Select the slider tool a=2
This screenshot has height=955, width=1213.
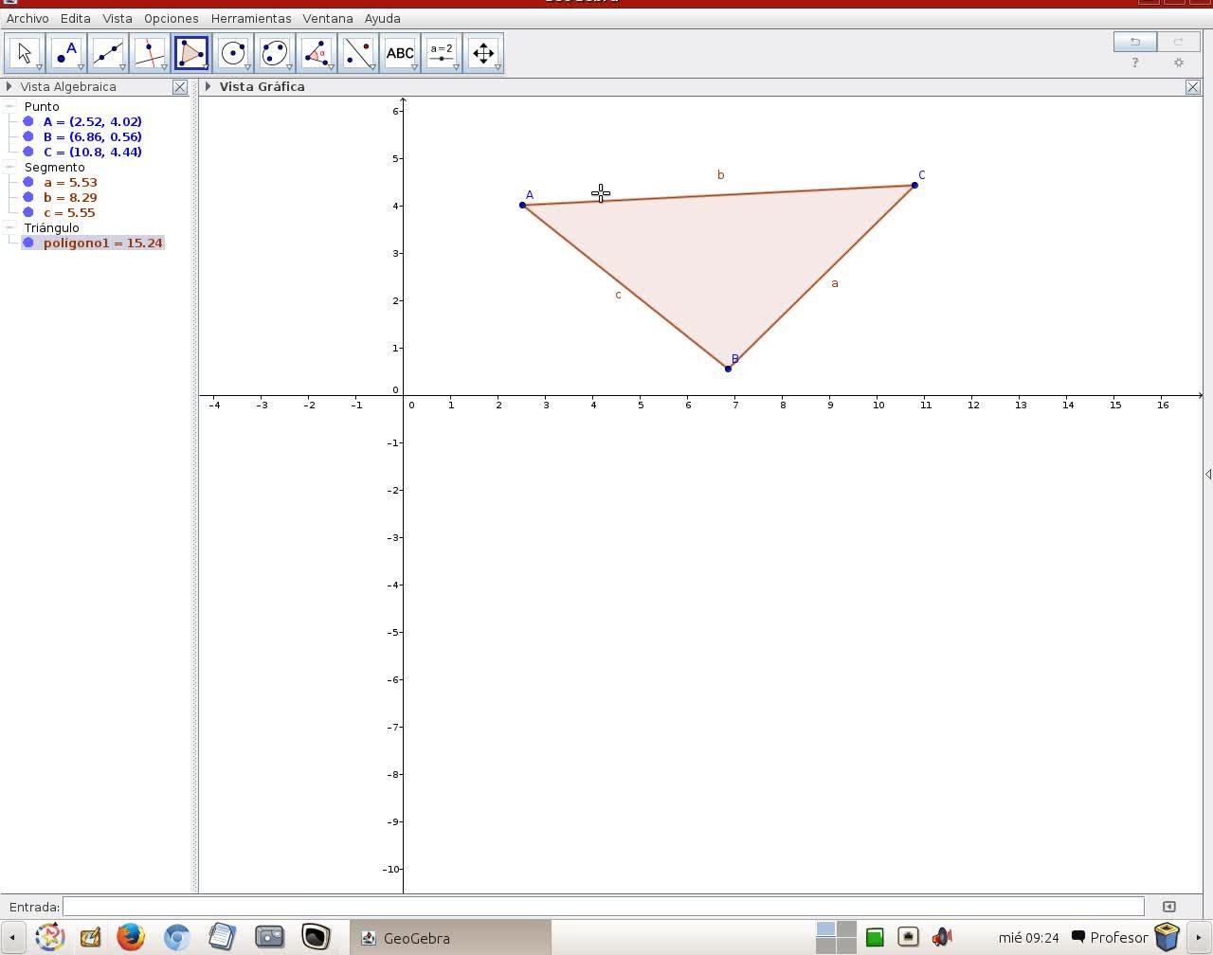(442, 53)
